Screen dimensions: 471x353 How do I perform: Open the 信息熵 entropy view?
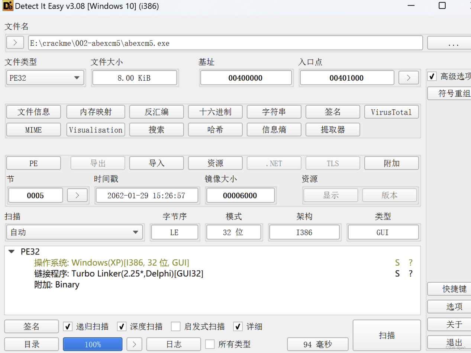(x=274, y=129)
